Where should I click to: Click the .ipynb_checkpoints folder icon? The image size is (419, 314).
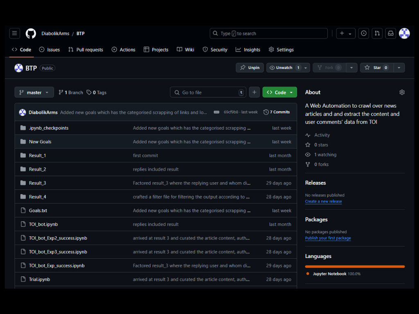click(x=23, y=128)
